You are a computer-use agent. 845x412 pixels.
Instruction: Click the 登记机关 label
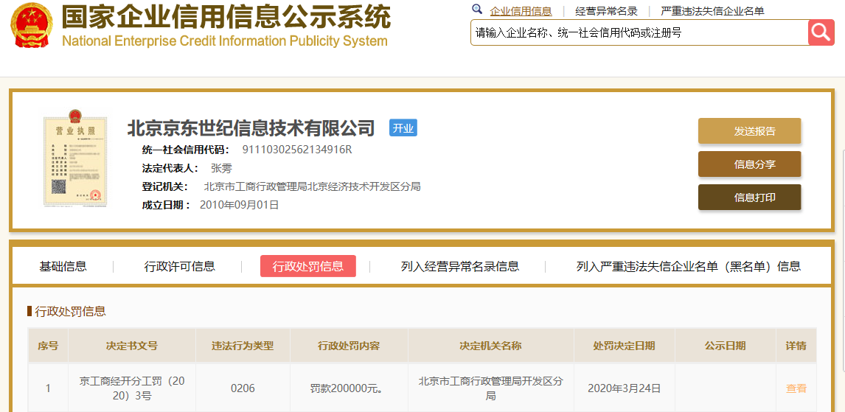pyautogui.click(x=165, y=186)
